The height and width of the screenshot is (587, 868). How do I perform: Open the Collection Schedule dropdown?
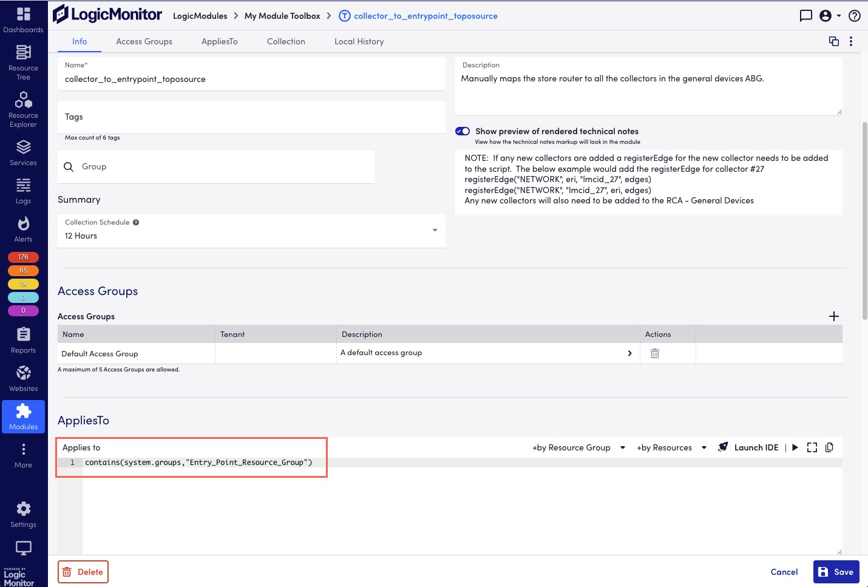[x=251, y=231]
